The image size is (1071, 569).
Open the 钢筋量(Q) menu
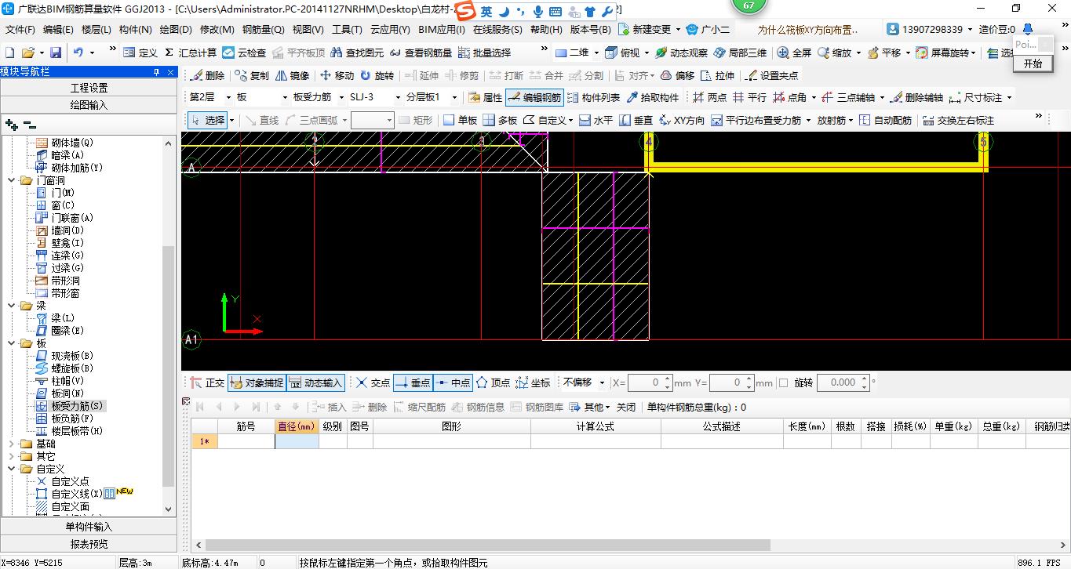coord(263,30)
